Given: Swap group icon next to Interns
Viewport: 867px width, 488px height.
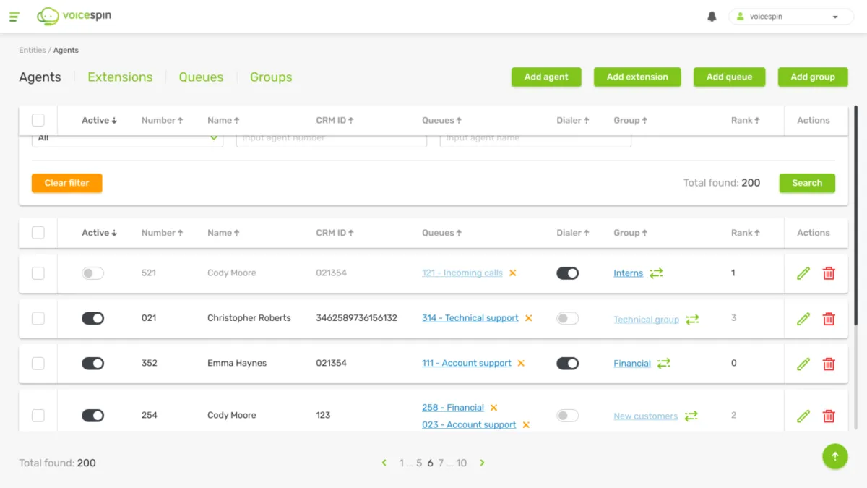Looking at the screenshot, I should click(x=656, y=273).
